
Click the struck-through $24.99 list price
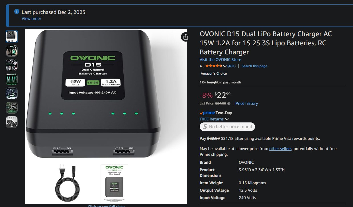tap(221, 103)
